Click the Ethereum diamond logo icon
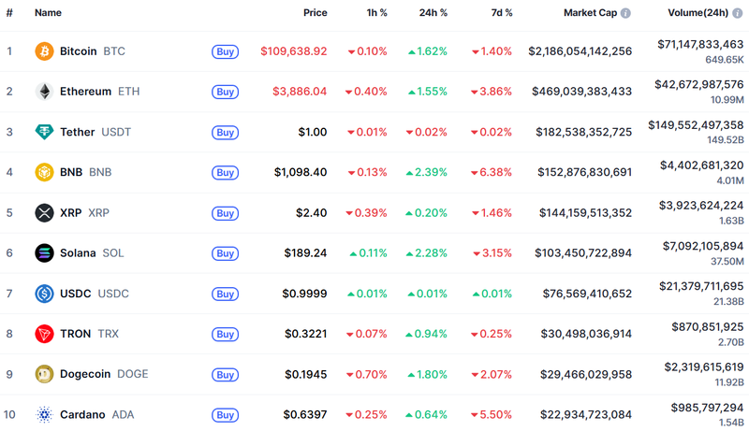The width and height of the screenshot is (749, 431). pyautogui.click(x=44, y=92)
